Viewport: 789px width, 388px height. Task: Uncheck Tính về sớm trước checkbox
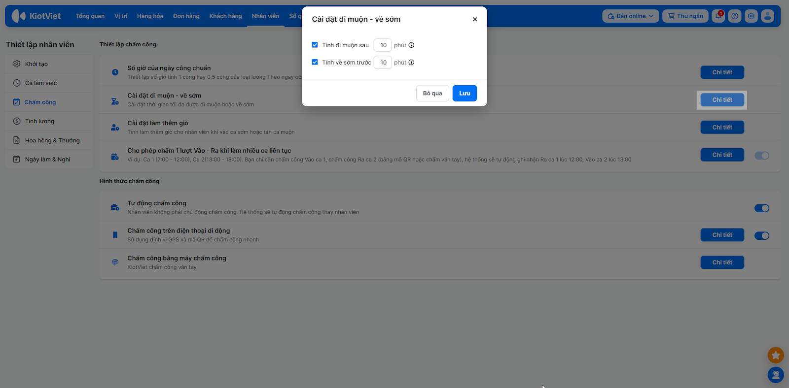(x=315, y=62)
